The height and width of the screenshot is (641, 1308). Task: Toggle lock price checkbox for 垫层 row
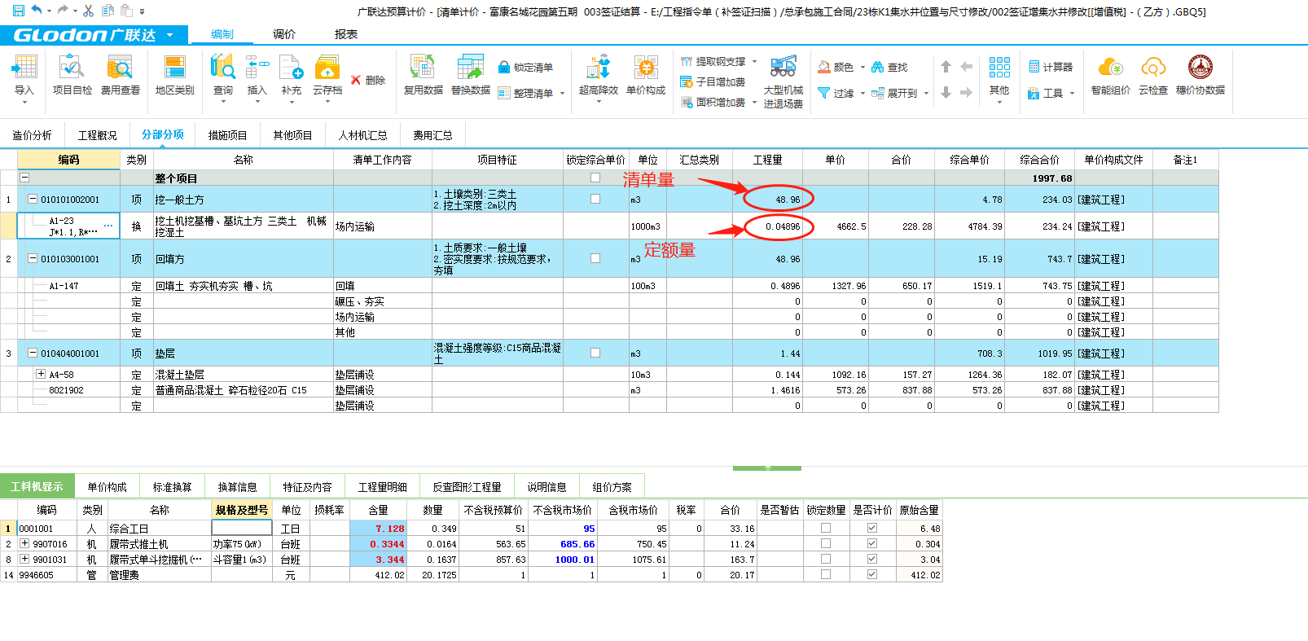(x=595, y=353)
